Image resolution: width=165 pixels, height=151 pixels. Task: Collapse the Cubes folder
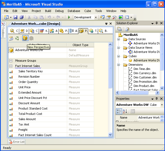click(x=119, y=56)
